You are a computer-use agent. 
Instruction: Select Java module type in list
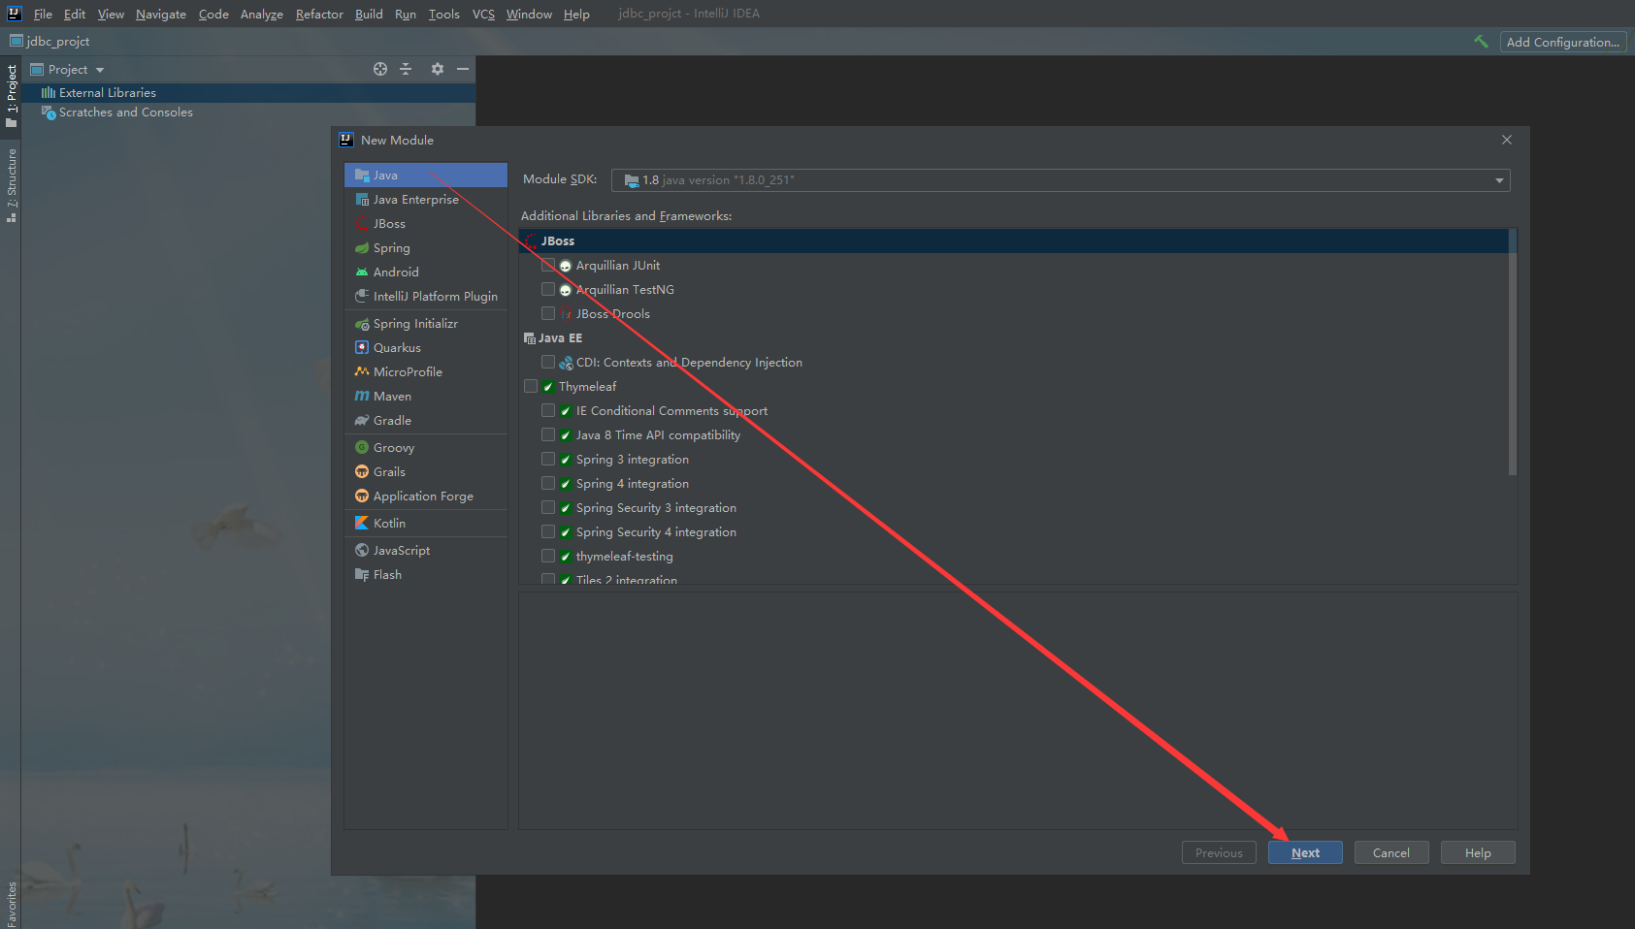(x=426, y=176)
